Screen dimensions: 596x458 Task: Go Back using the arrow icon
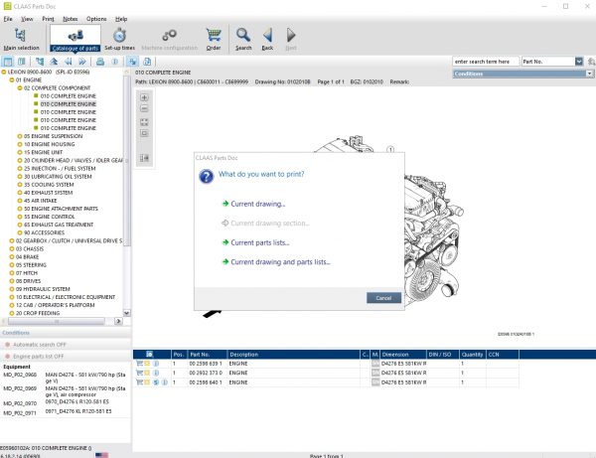pos(267,36)
